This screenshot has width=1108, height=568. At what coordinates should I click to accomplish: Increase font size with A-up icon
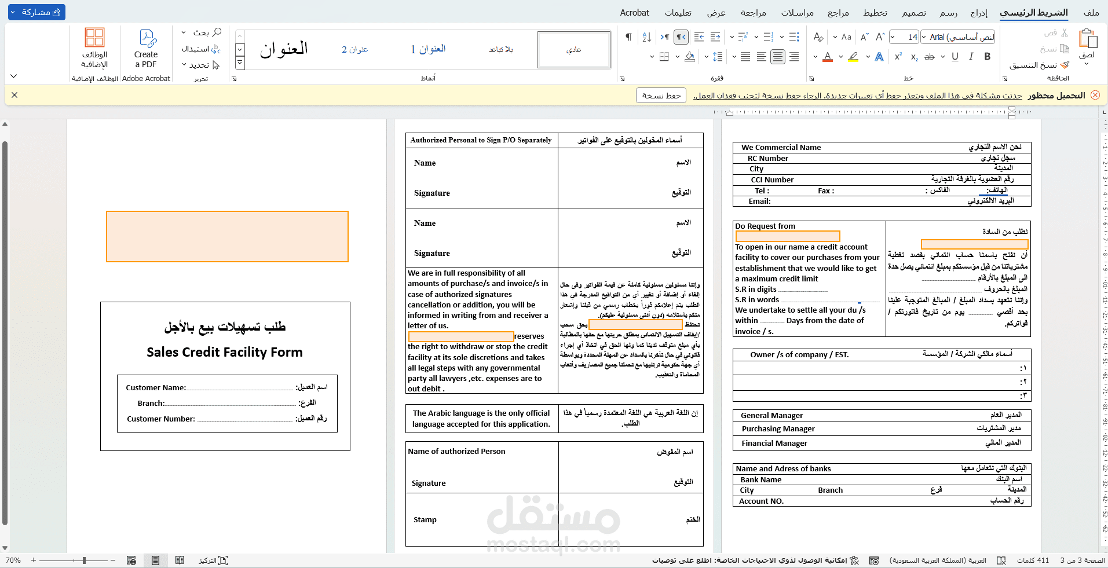[880, 37]
